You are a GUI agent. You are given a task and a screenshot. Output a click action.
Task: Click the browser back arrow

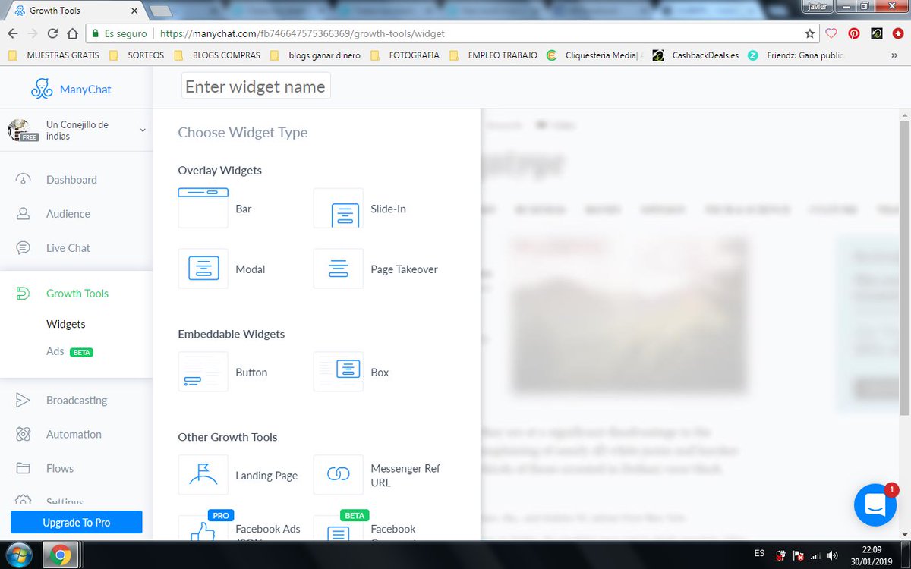13,33
